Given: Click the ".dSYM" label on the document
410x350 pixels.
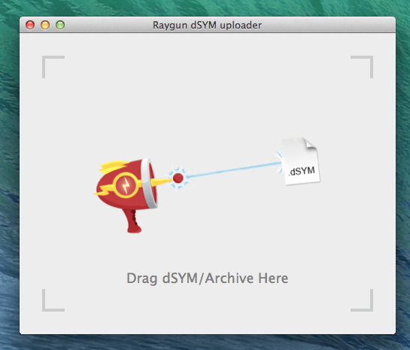Looking at the screenshot, I should (302, 172).
